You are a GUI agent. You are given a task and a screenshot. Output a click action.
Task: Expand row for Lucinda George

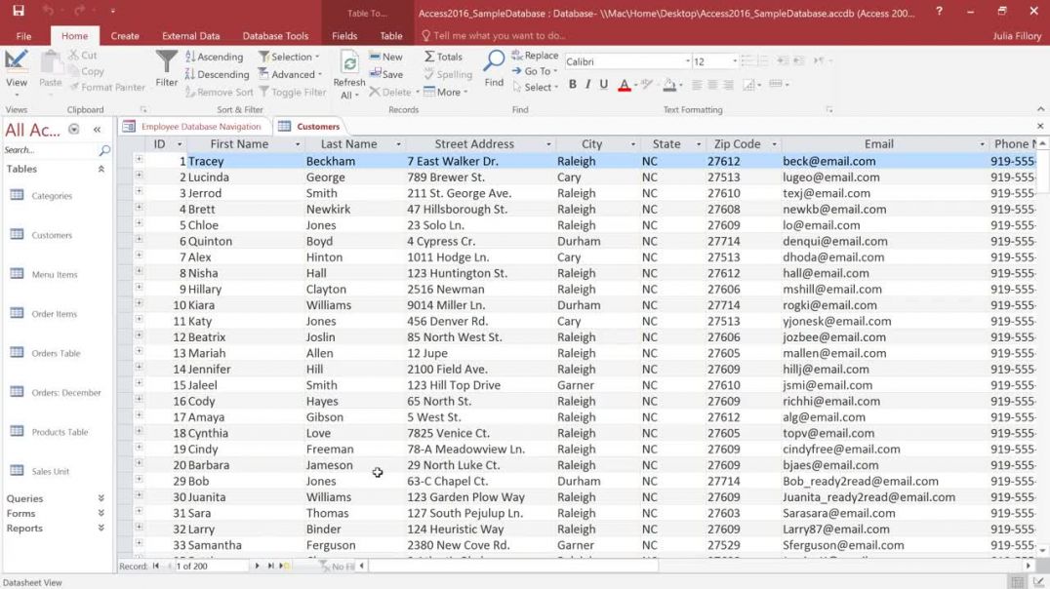[139, 176]
